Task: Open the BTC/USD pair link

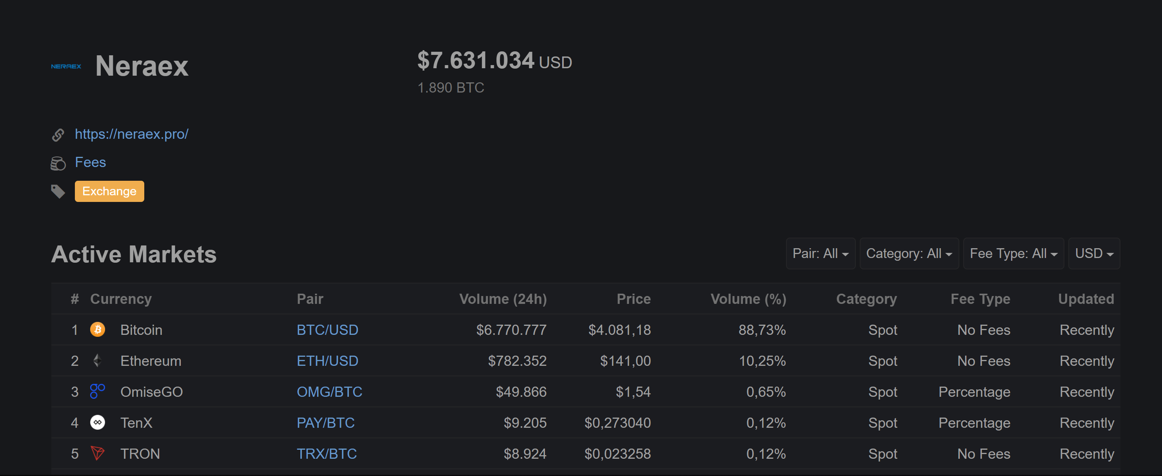Action: (327, 330)
